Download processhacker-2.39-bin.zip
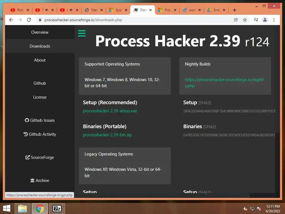The height and width of the screenshot is (214, 285). (107, 135)
